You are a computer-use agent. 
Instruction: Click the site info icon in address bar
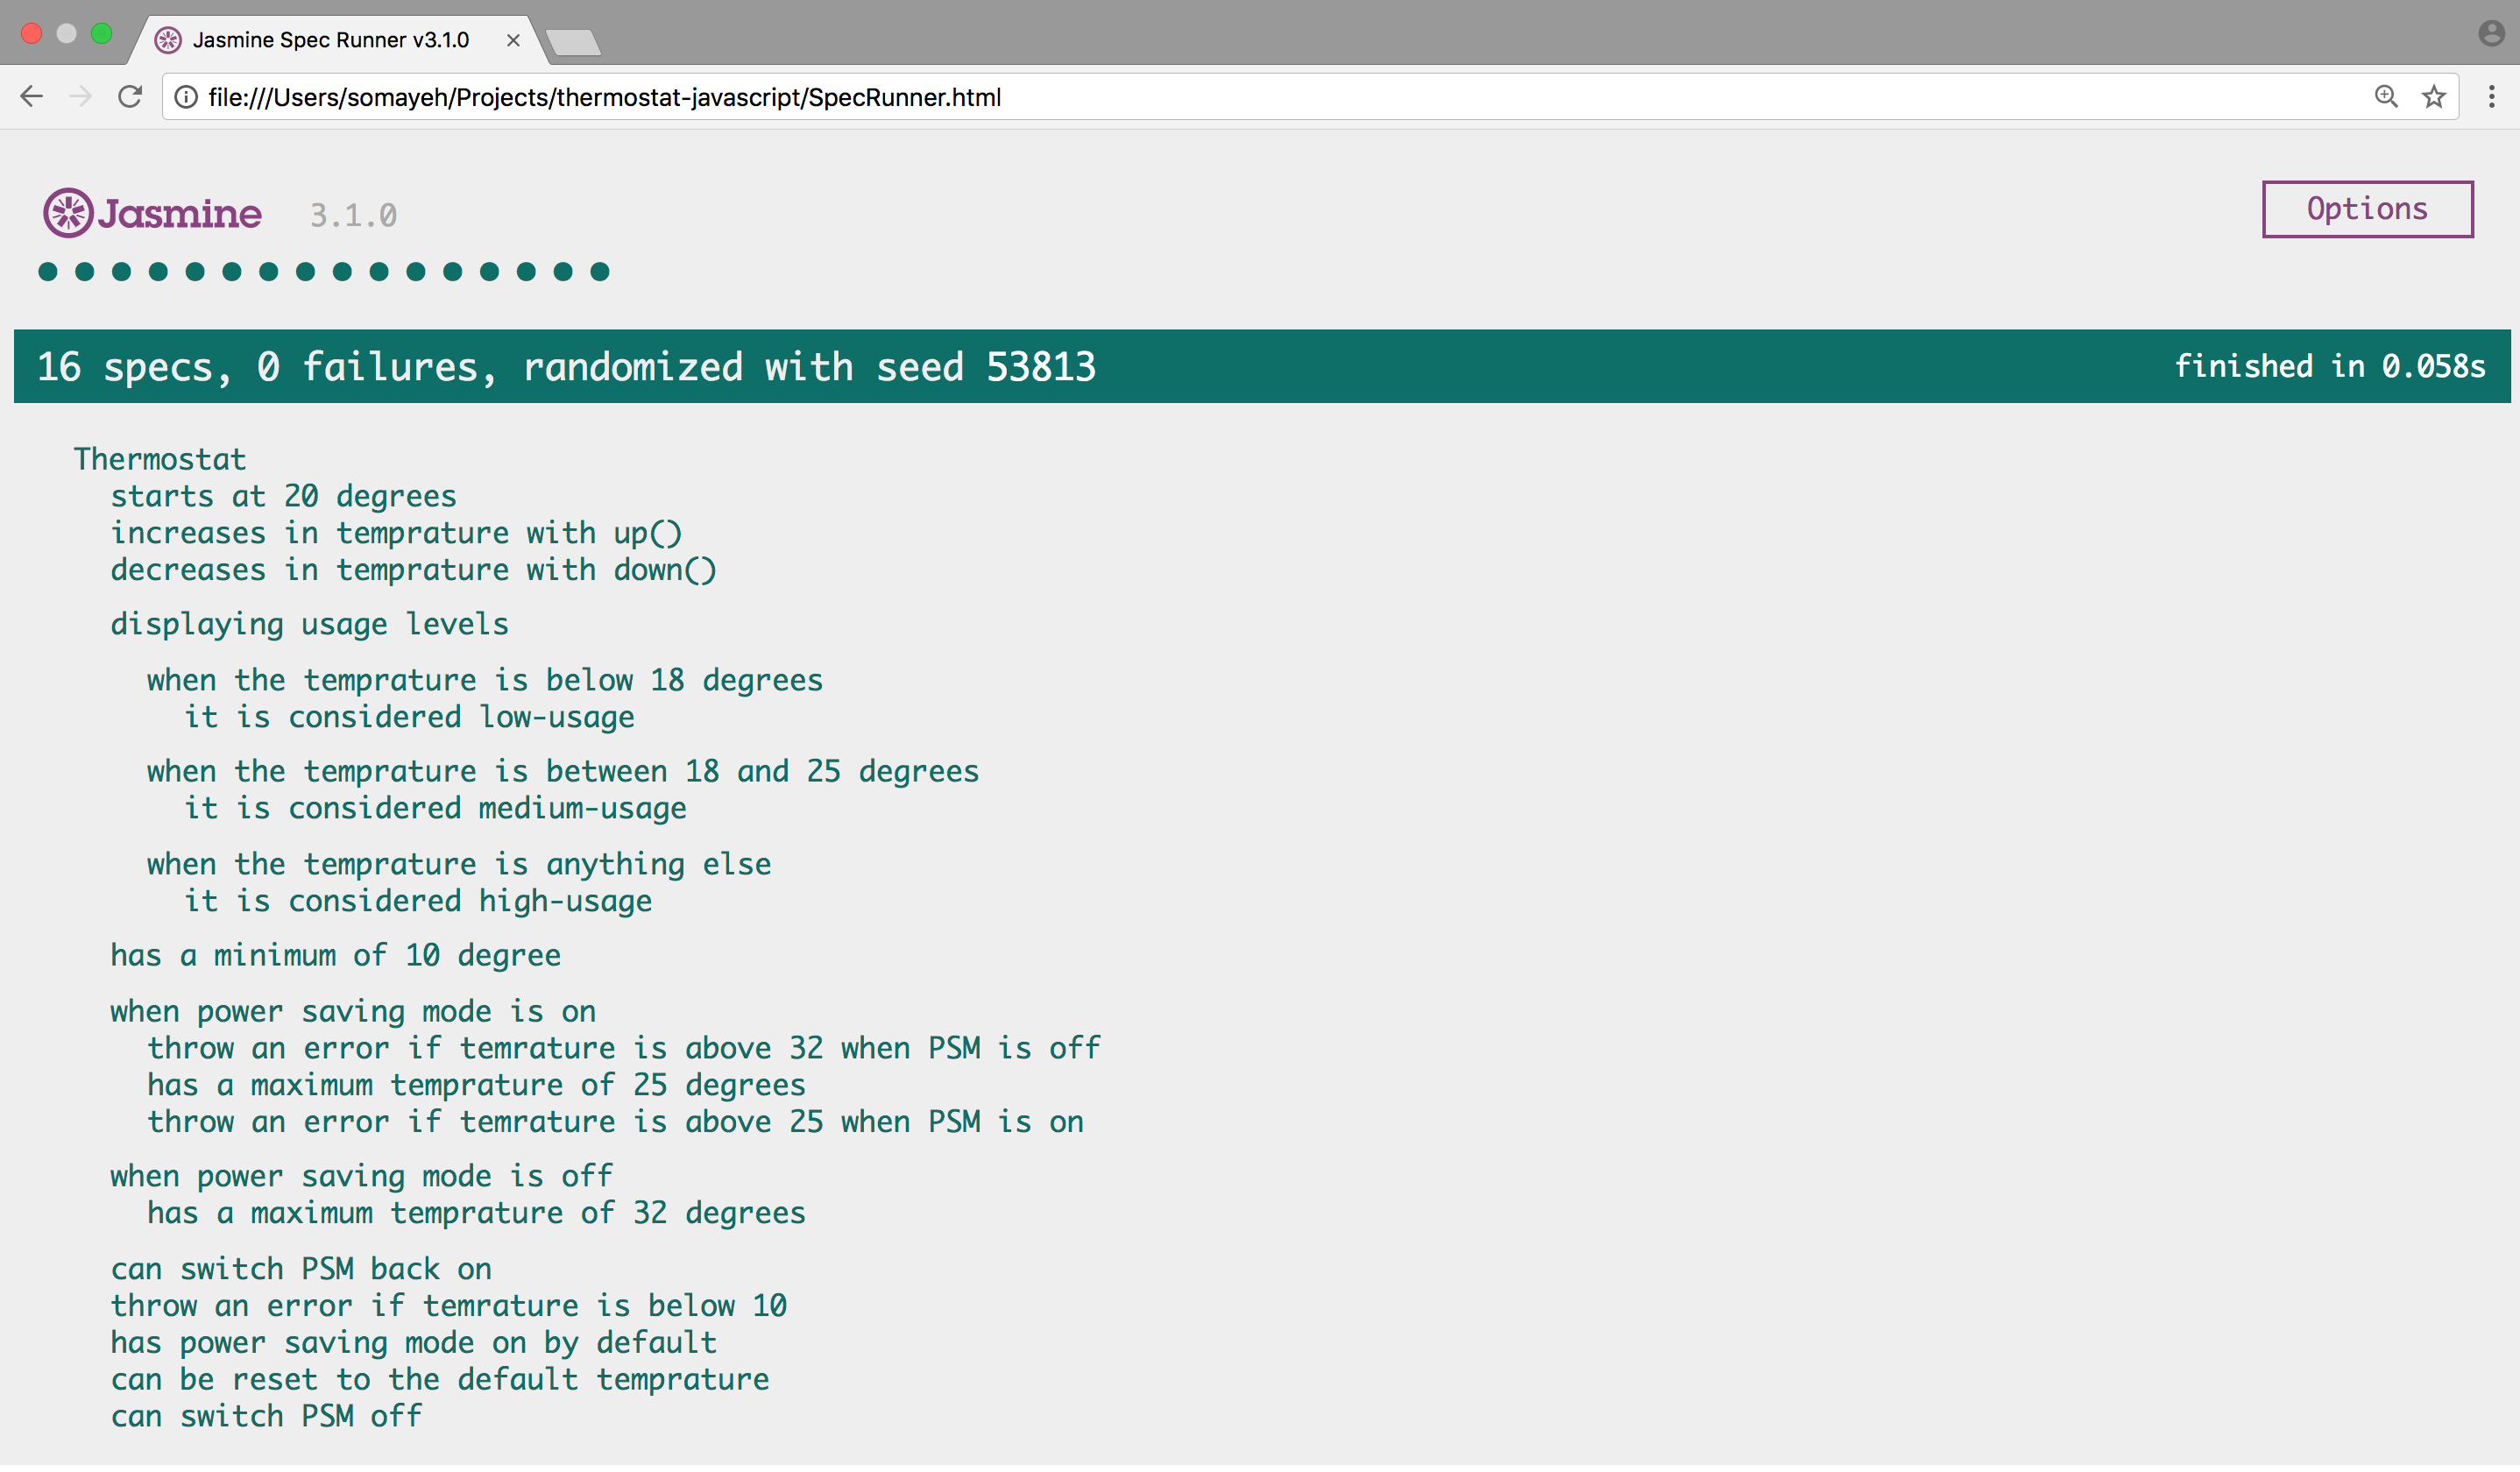[186, 97]
